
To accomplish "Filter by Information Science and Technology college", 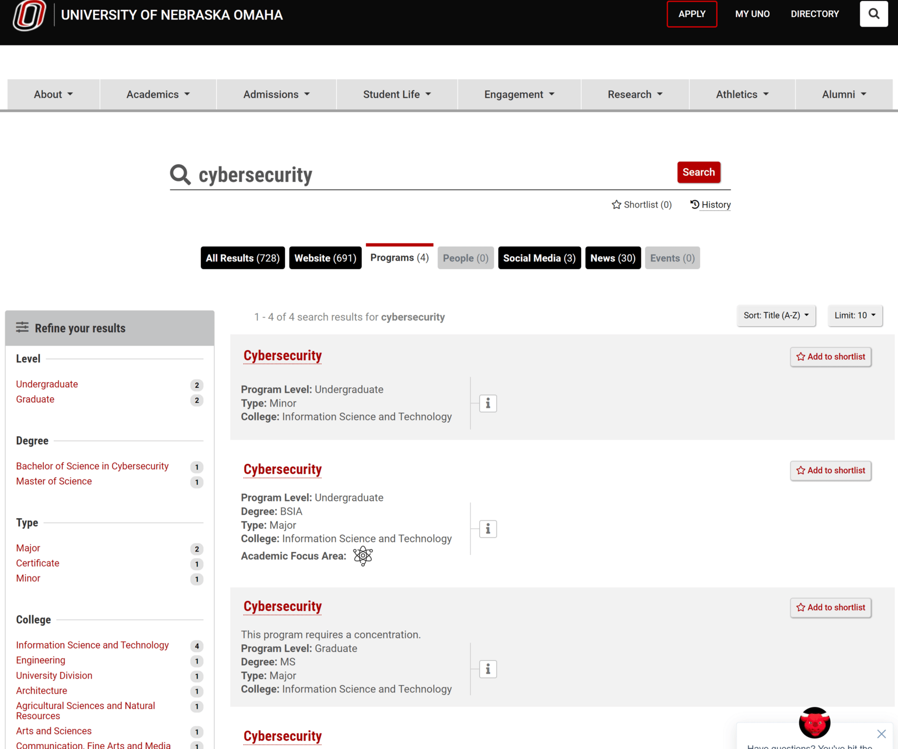I will point(92,645).
